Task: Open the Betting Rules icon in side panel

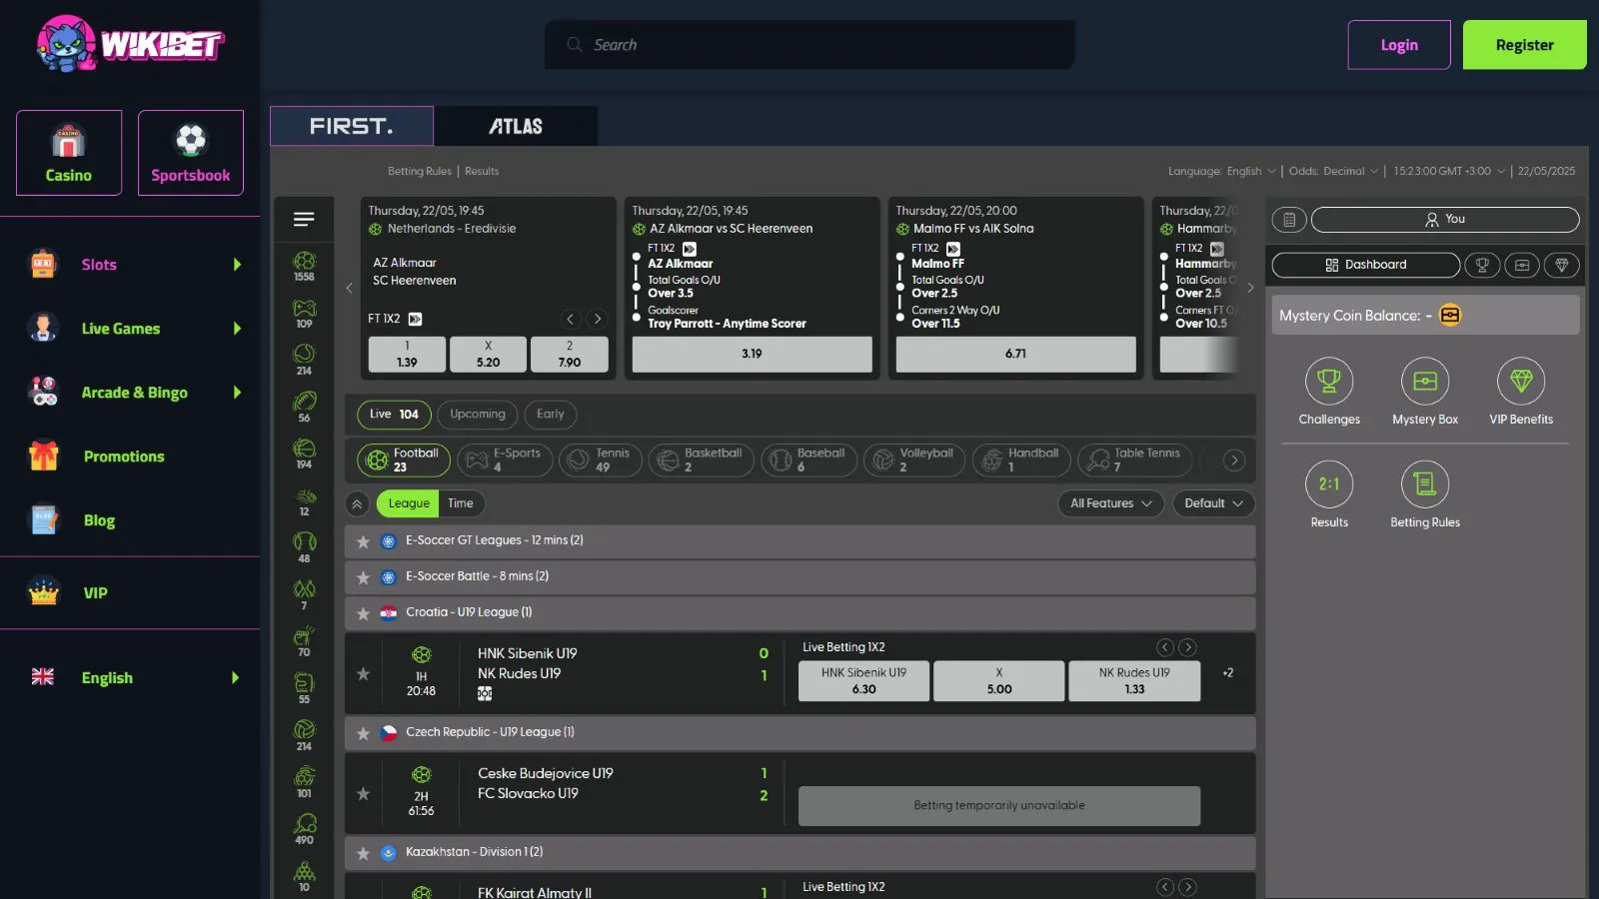Action: click(1424, 484)
